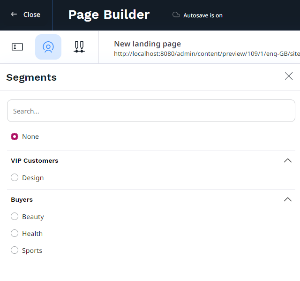Click the Autosave cloud icon
This screenshot has height=281, width=300.
176,15
